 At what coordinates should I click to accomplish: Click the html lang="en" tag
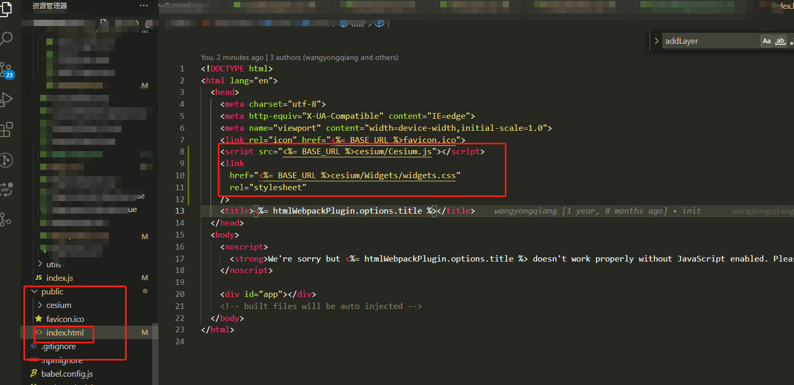click(240, 81)
